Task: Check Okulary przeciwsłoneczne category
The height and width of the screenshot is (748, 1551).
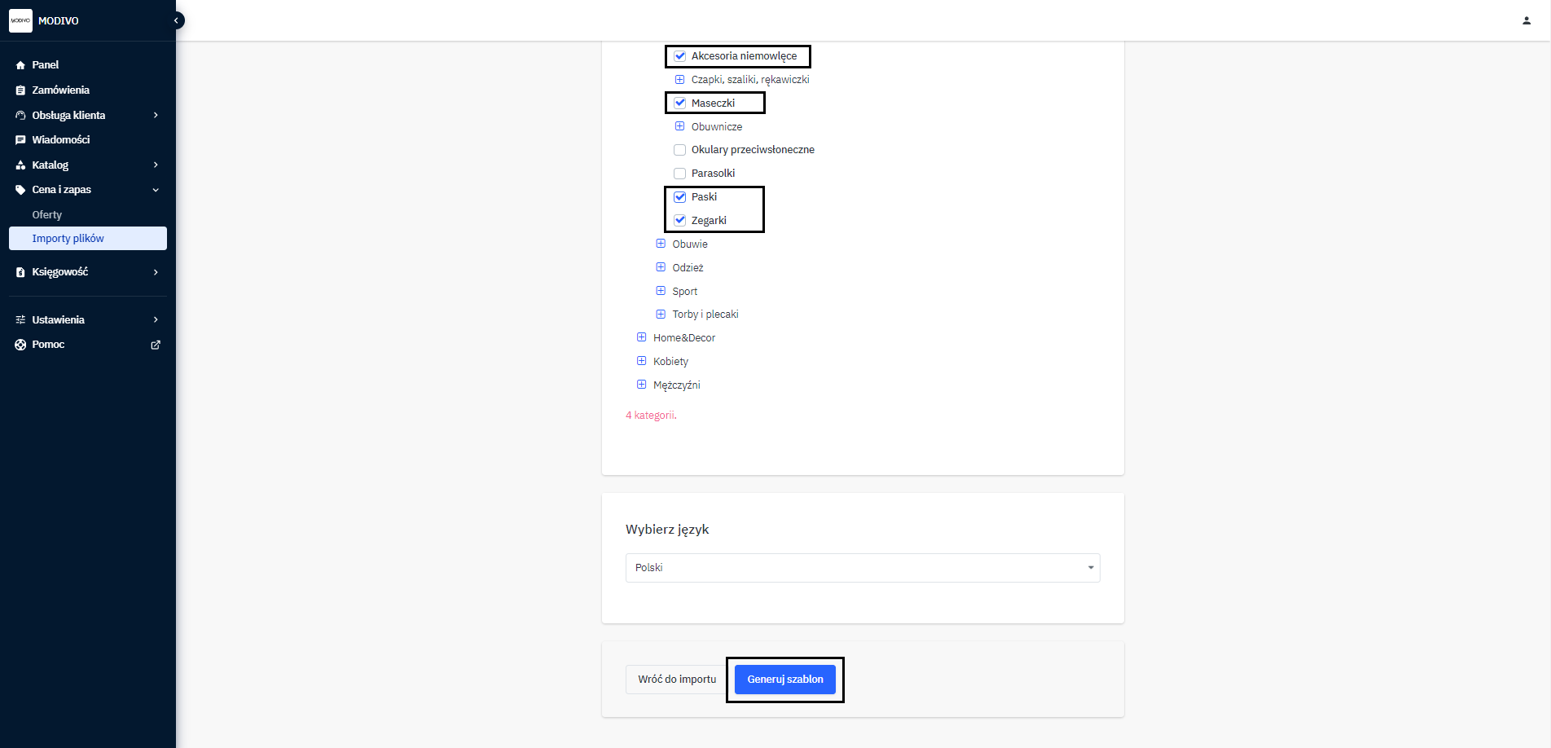Action: point(680,150)
